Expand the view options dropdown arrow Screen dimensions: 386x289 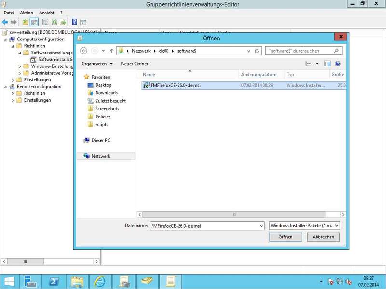click(x=317, y=64)
